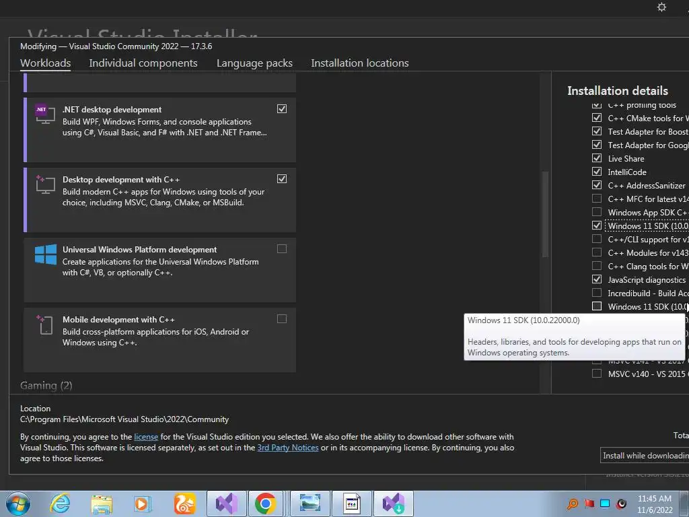Uncheck the .NET desktop development workload
This screenshot has height=517, width=689.
282,108
